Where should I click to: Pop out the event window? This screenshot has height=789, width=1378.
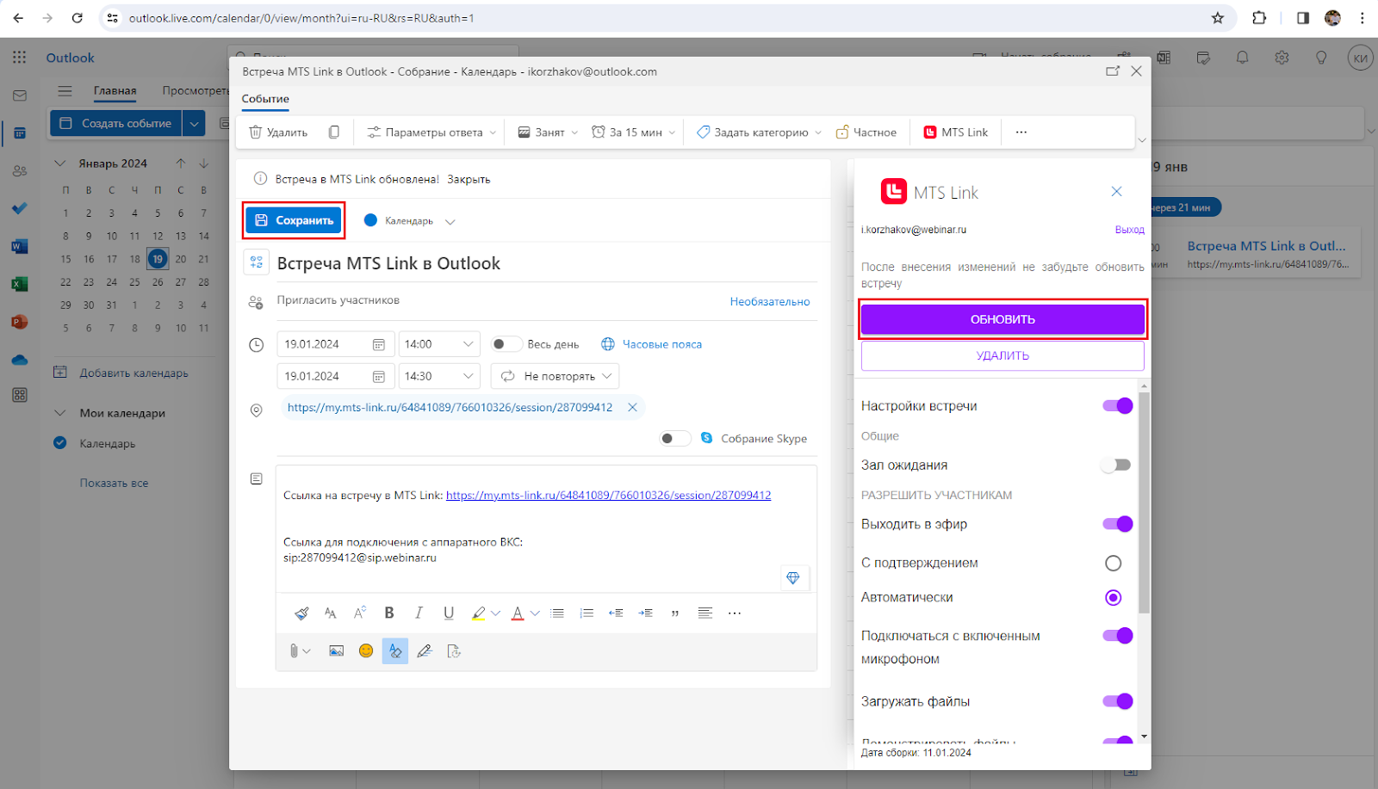click(x=1113, y=71)
